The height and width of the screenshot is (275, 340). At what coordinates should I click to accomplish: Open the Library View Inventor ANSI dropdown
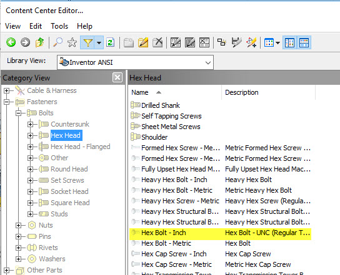tap(135, 62)
